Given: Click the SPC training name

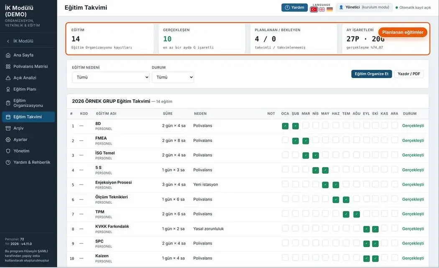Looking at the screenshot, I should [100, 241].
